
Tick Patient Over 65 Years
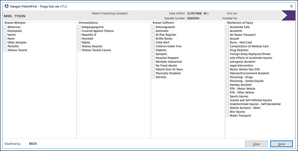[153, 69]
